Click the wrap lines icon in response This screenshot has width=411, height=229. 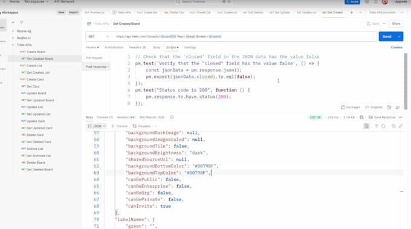366,126
